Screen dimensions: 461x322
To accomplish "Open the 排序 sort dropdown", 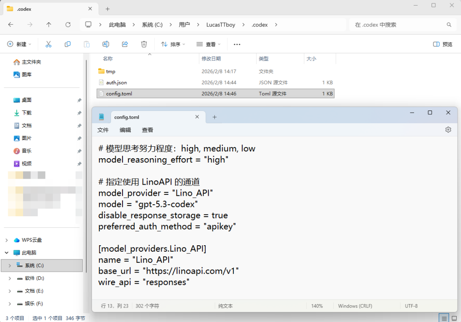I will 173,44.
